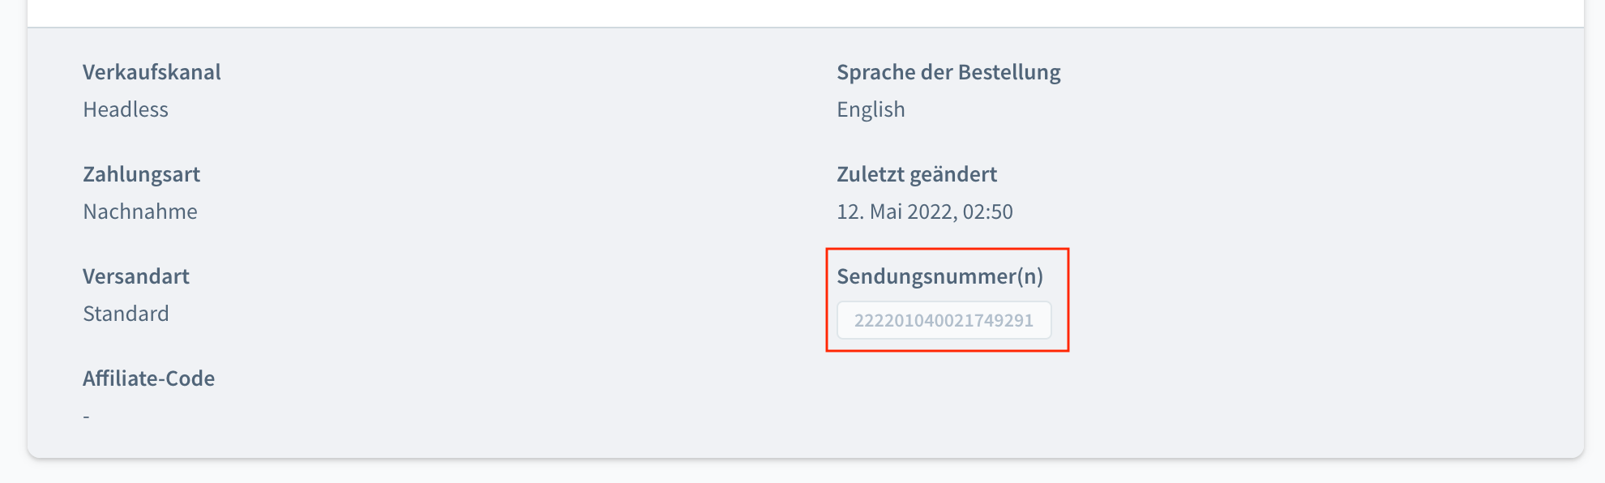
Task: Click the Affiliate-Code label
Action: 148,378
